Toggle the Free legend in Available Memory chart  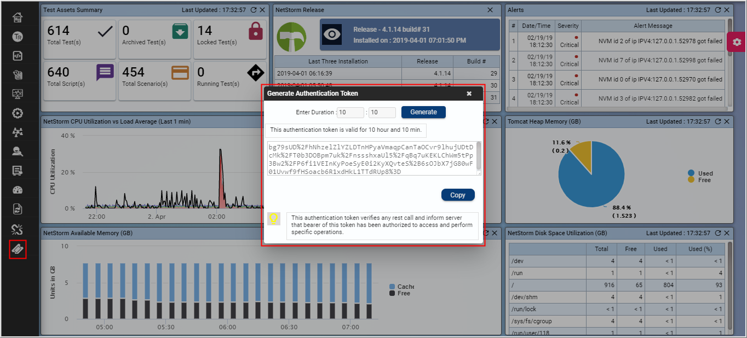[x=400, y=293]
